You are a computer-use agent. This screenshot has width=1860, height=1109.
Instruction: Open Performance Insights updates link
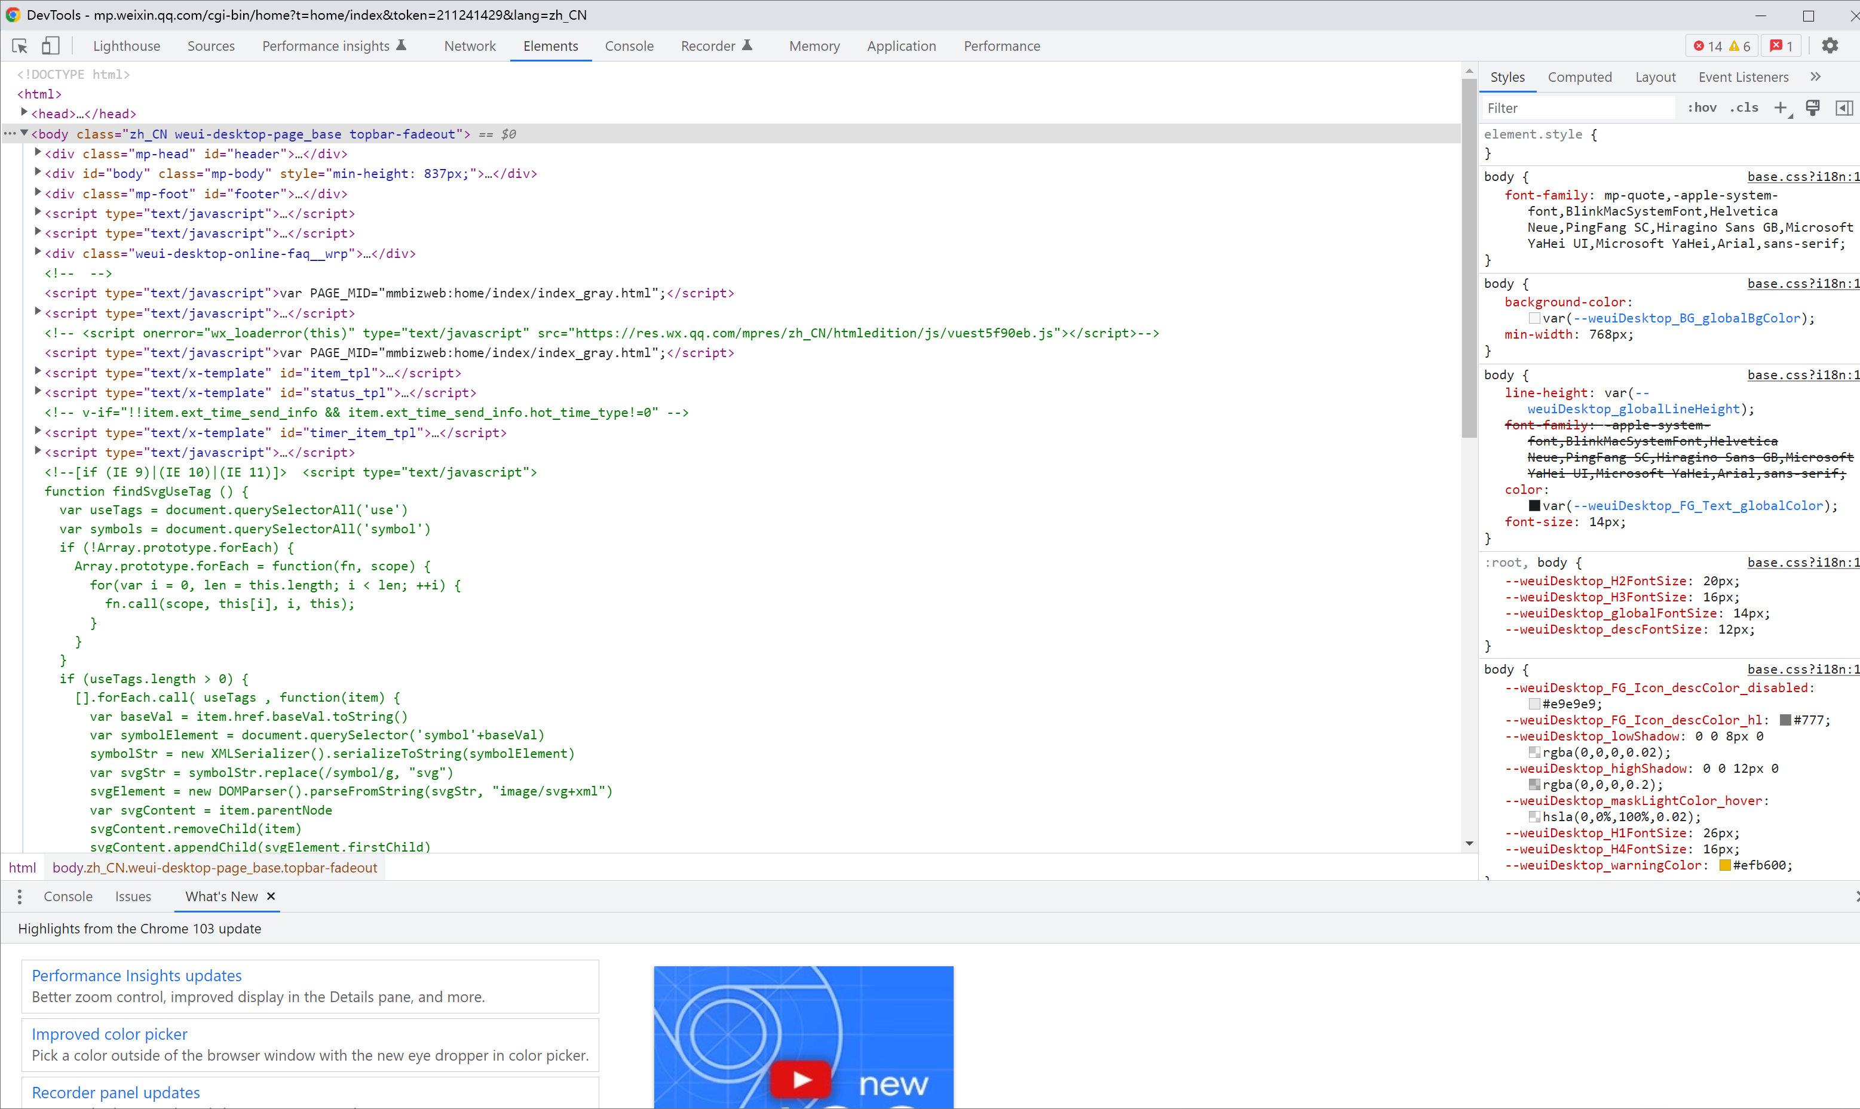pos(136,975)
